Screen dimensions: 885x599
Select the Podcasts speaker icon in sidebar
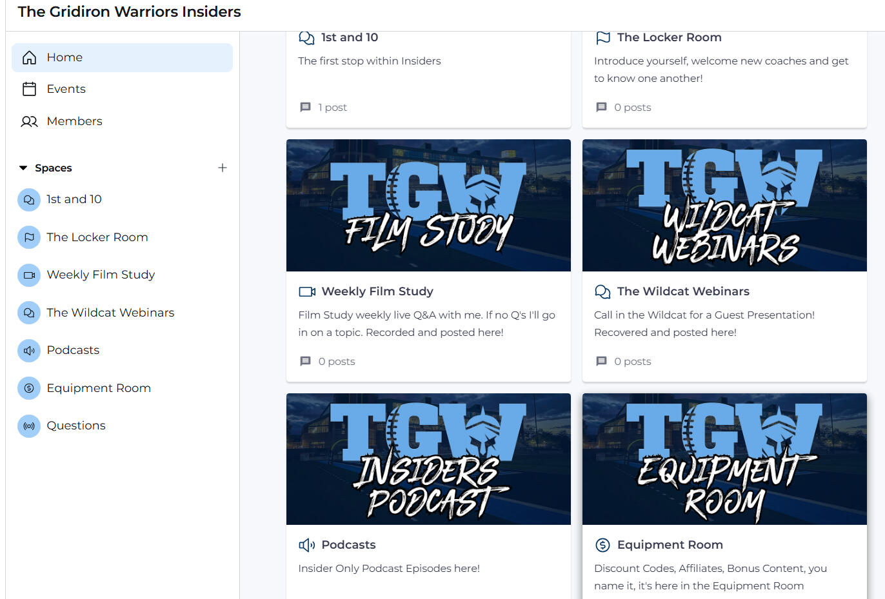29,351
